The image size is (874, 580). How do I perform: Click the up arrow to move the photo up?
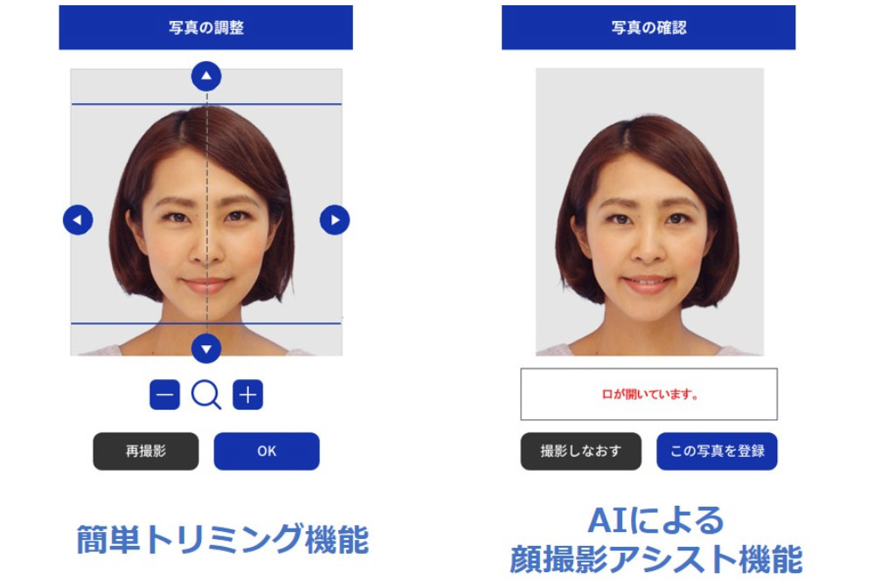pos(206,76)
